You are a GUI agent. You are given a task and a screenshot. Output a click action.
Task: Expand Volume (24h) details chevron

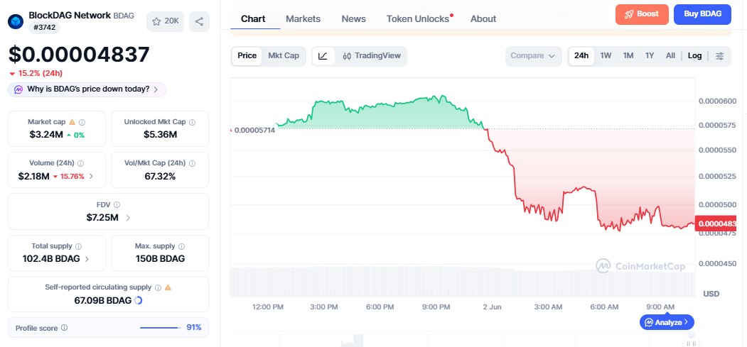pos(92,177)
